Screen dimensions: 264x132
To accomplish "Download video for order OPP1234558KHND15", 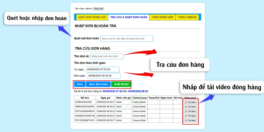I will [190, 111].
